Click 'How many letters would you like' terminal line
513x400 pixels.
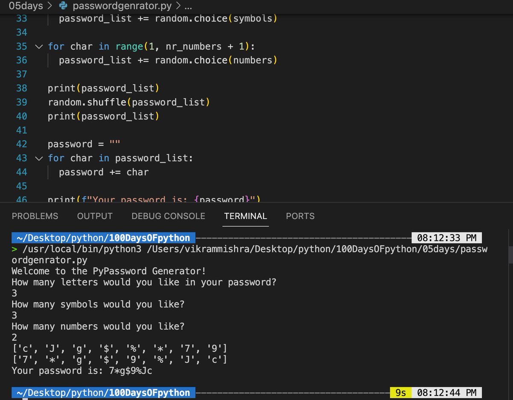tap(144, 282)
